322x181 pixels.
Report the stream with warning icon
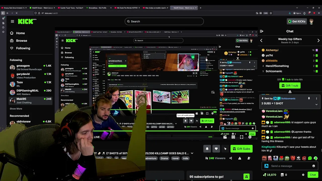(x=240, y=158)
